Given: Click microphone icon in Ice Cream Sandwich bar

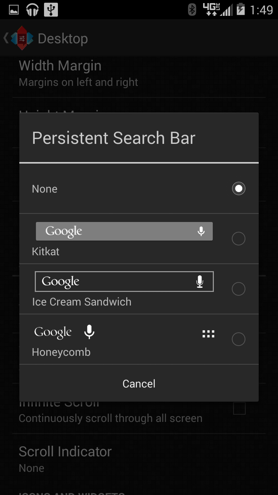Looking at the screenshot, I should click(x=200, y=282).
